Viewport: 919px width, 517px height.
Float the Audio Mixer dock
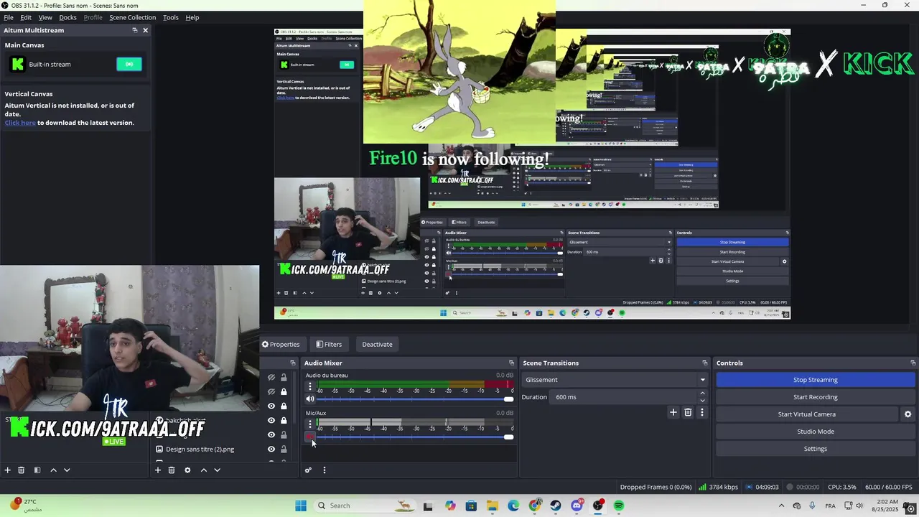click(511, 363)
